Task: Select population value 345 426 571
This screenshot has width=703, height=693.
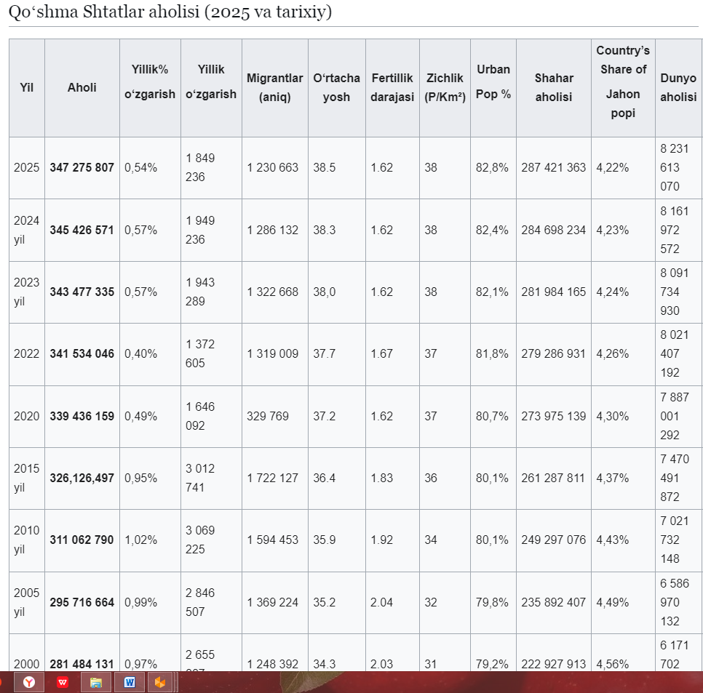Action: pos(82,231)
